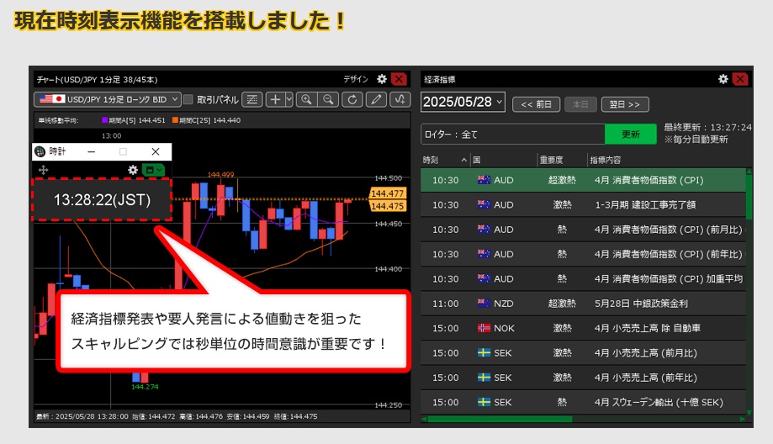The height and width of the screenshot is (444, 773).
Task: Select the 消費者物価指数 (CPI) (前年比) row
Action: (583, 254)
